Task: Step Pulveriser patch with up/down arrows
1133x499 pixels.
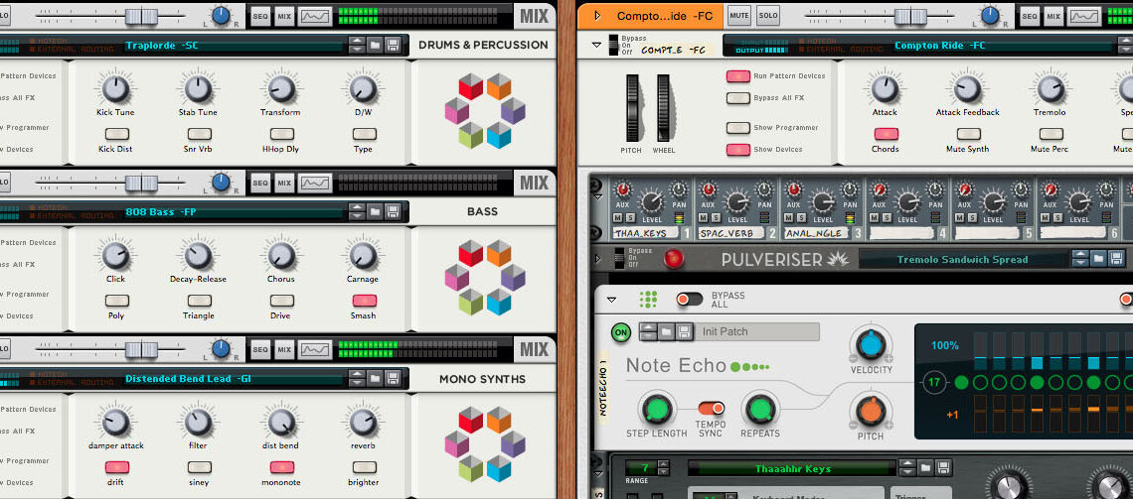Action: (x=1080, y=259)
